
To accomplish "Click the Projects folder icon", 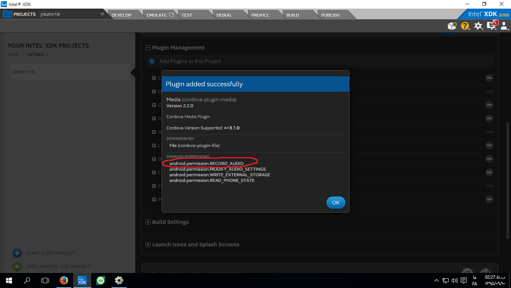I will pyautogui.click(x=8, y=14).
